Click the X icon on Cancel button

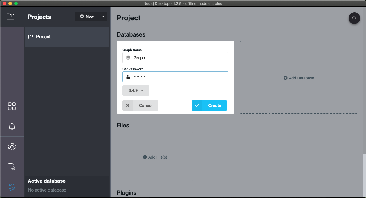[128, 106]
